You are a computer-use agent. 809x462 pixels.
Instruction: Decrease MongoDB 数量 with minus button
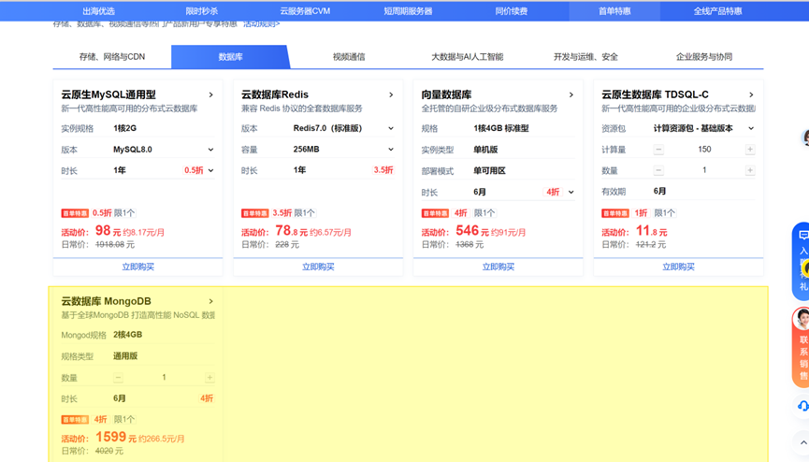pos(118,377)
